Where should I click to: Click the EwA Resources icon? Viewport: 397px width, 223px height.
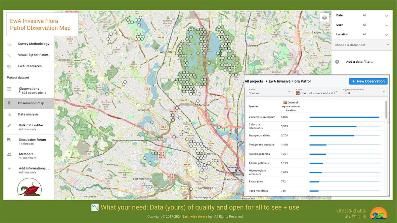click(x=9, y=66)
